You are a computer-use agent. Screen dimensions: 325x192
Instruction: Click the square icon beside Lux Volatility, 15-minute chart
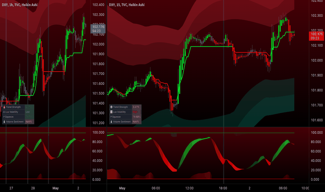pos(111,112)
